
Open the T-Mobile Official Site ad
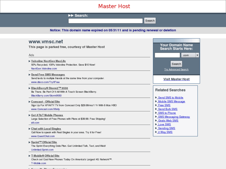[45, 156]
